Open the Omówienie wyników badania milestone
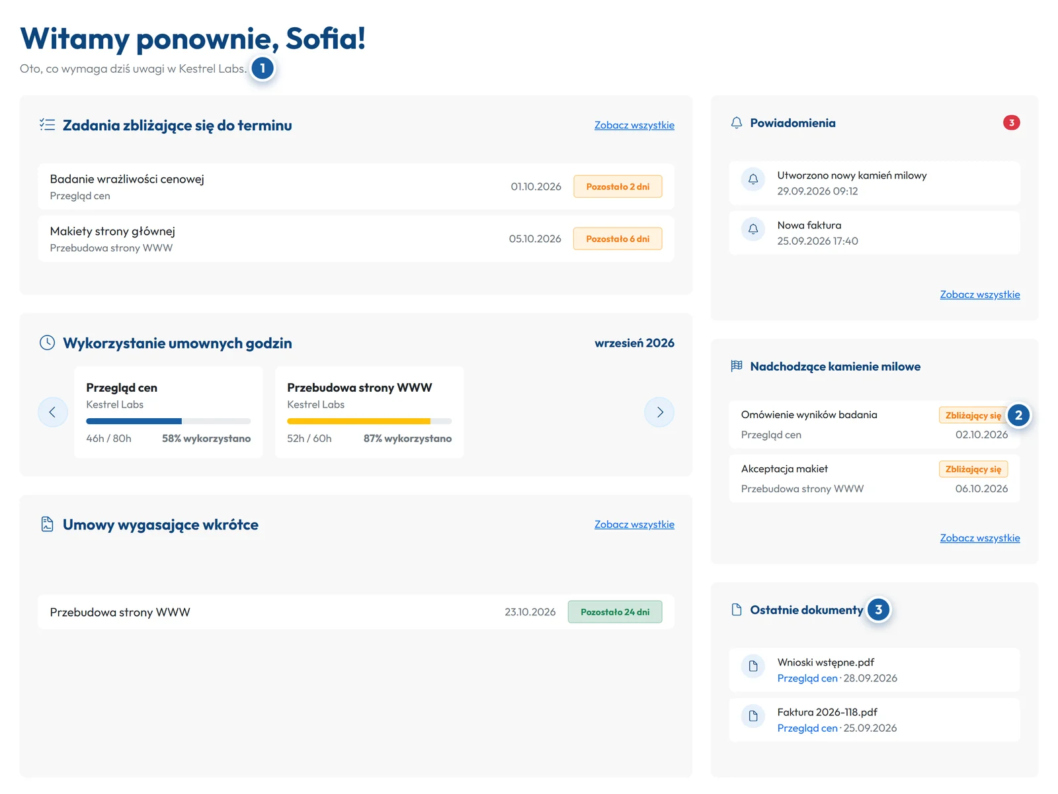Viewport: 1058px width, 794px height. coord(874,425)
